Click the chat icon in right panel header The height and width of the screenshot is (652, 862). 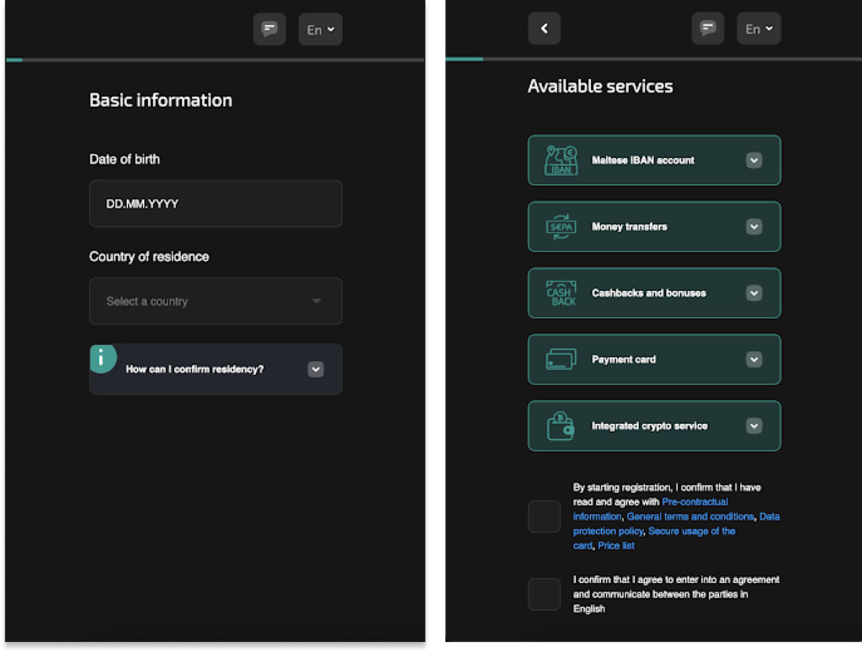coord(708,29)
